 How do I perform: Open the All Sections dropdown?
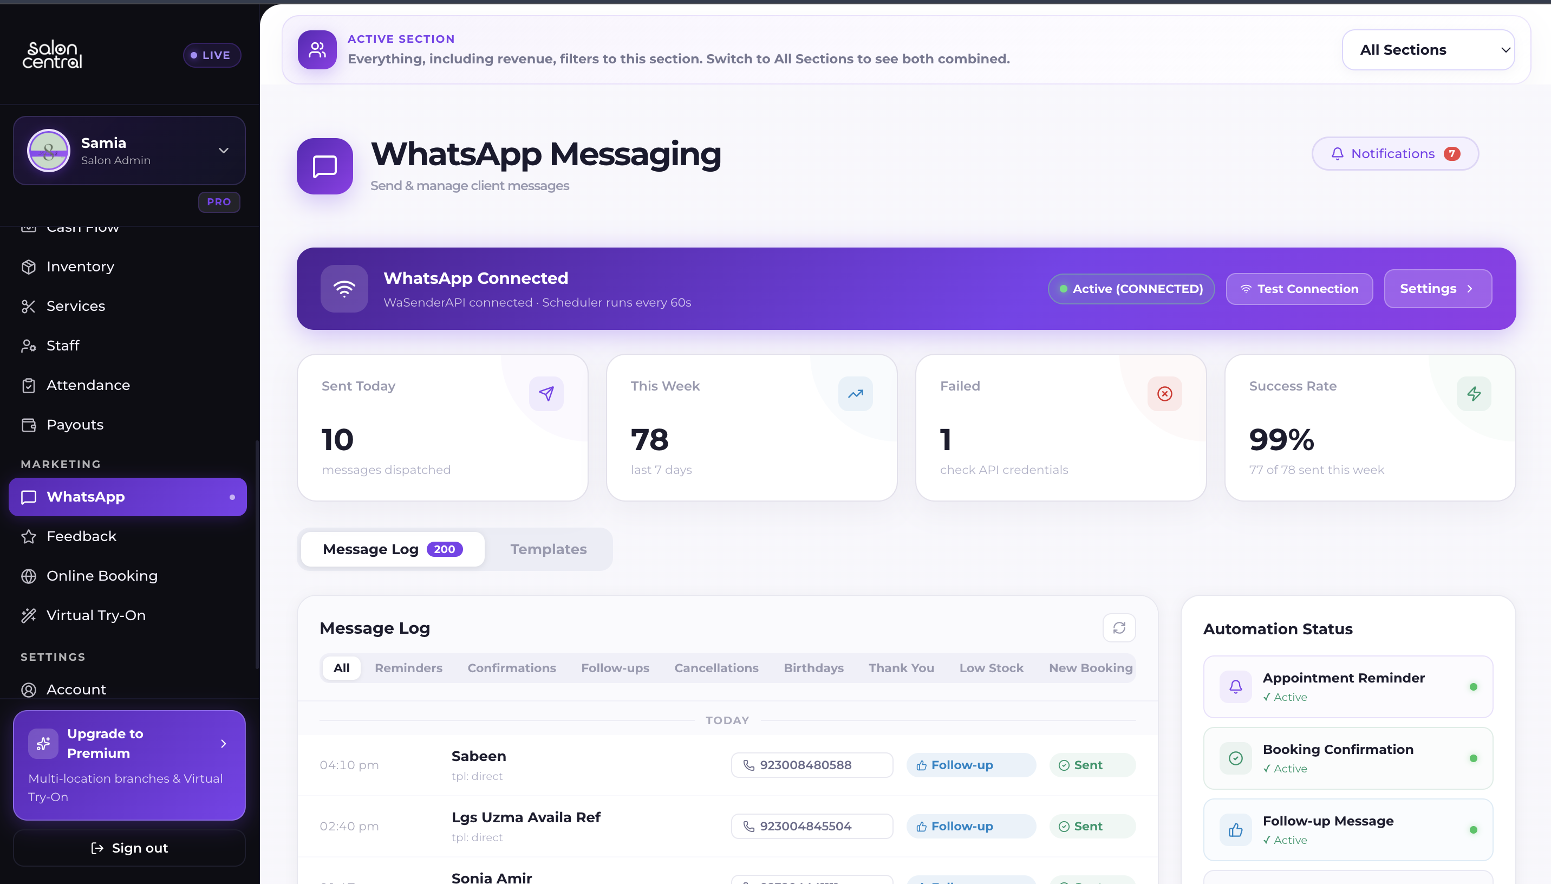(1428, 50)
